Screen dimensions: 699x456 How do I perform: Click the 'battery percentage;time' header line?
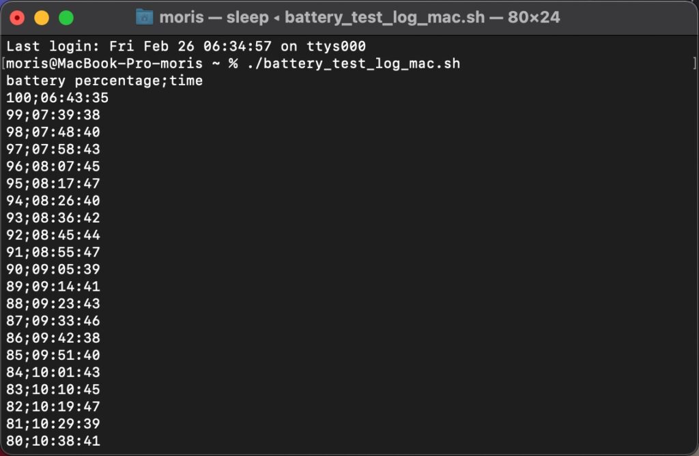coord(104,81)
